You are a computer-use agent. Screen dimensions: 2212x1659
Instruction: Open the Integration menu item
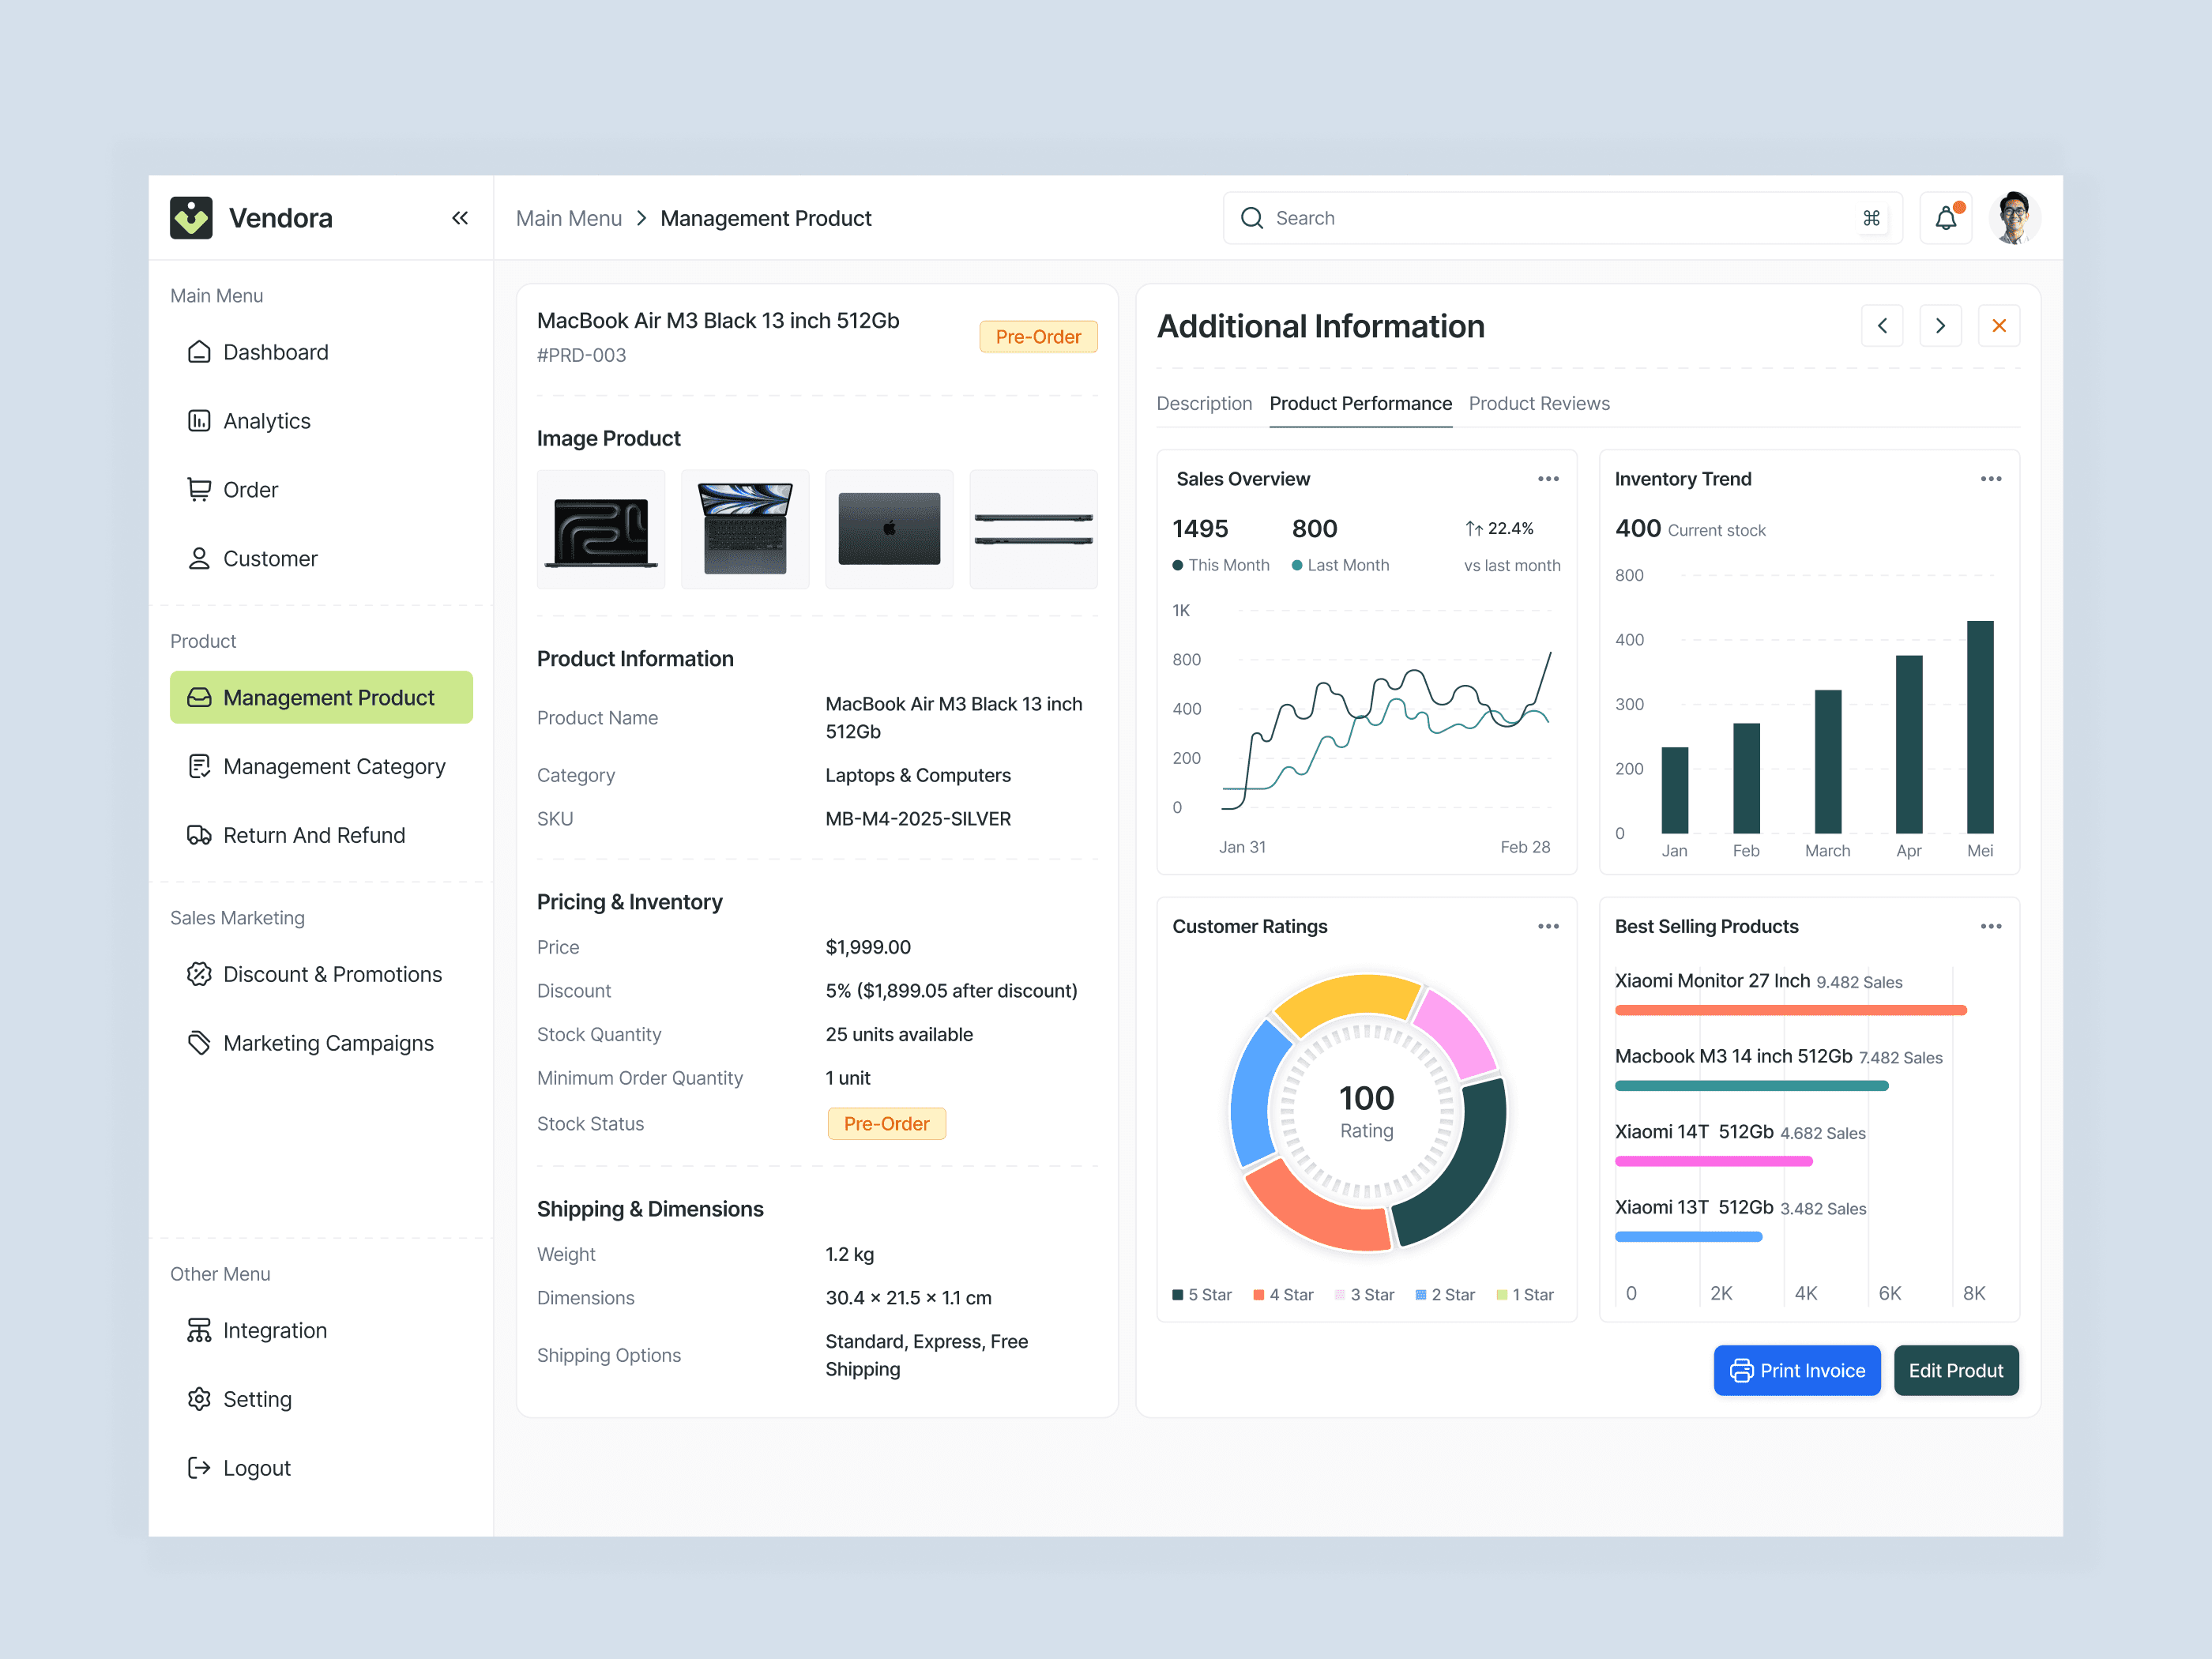tap(274, 1330)
